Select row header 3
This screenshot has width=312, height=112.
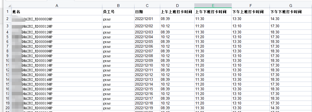tap(8, 26)
